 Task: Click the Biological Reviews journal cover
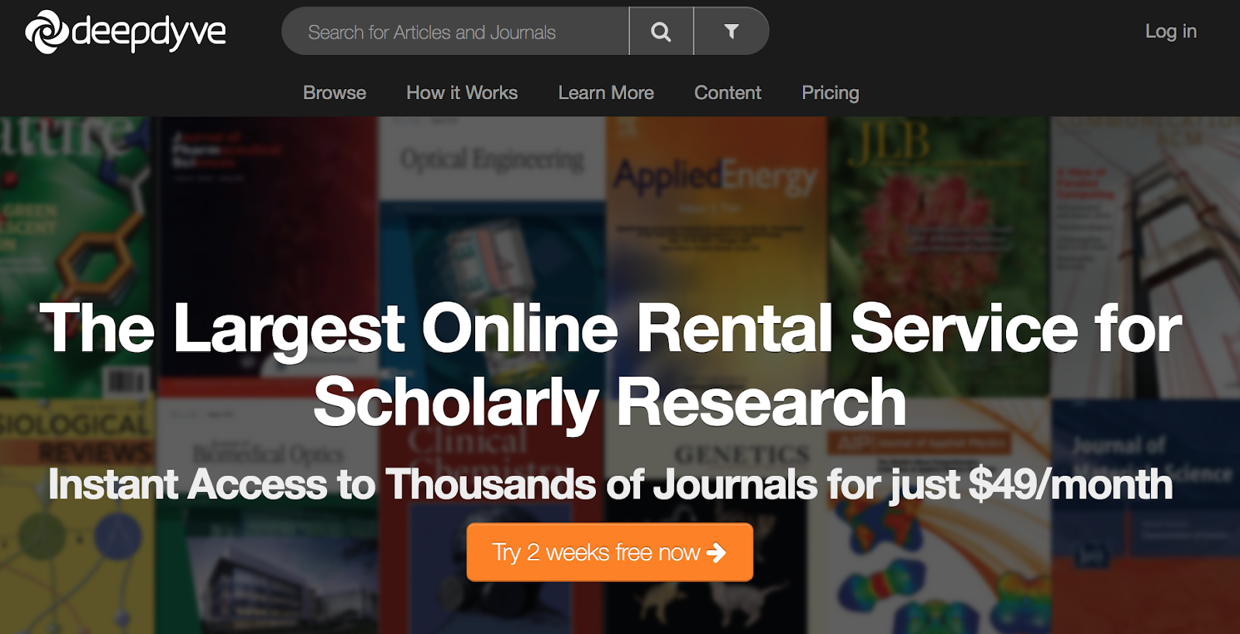tap(77, 517)
